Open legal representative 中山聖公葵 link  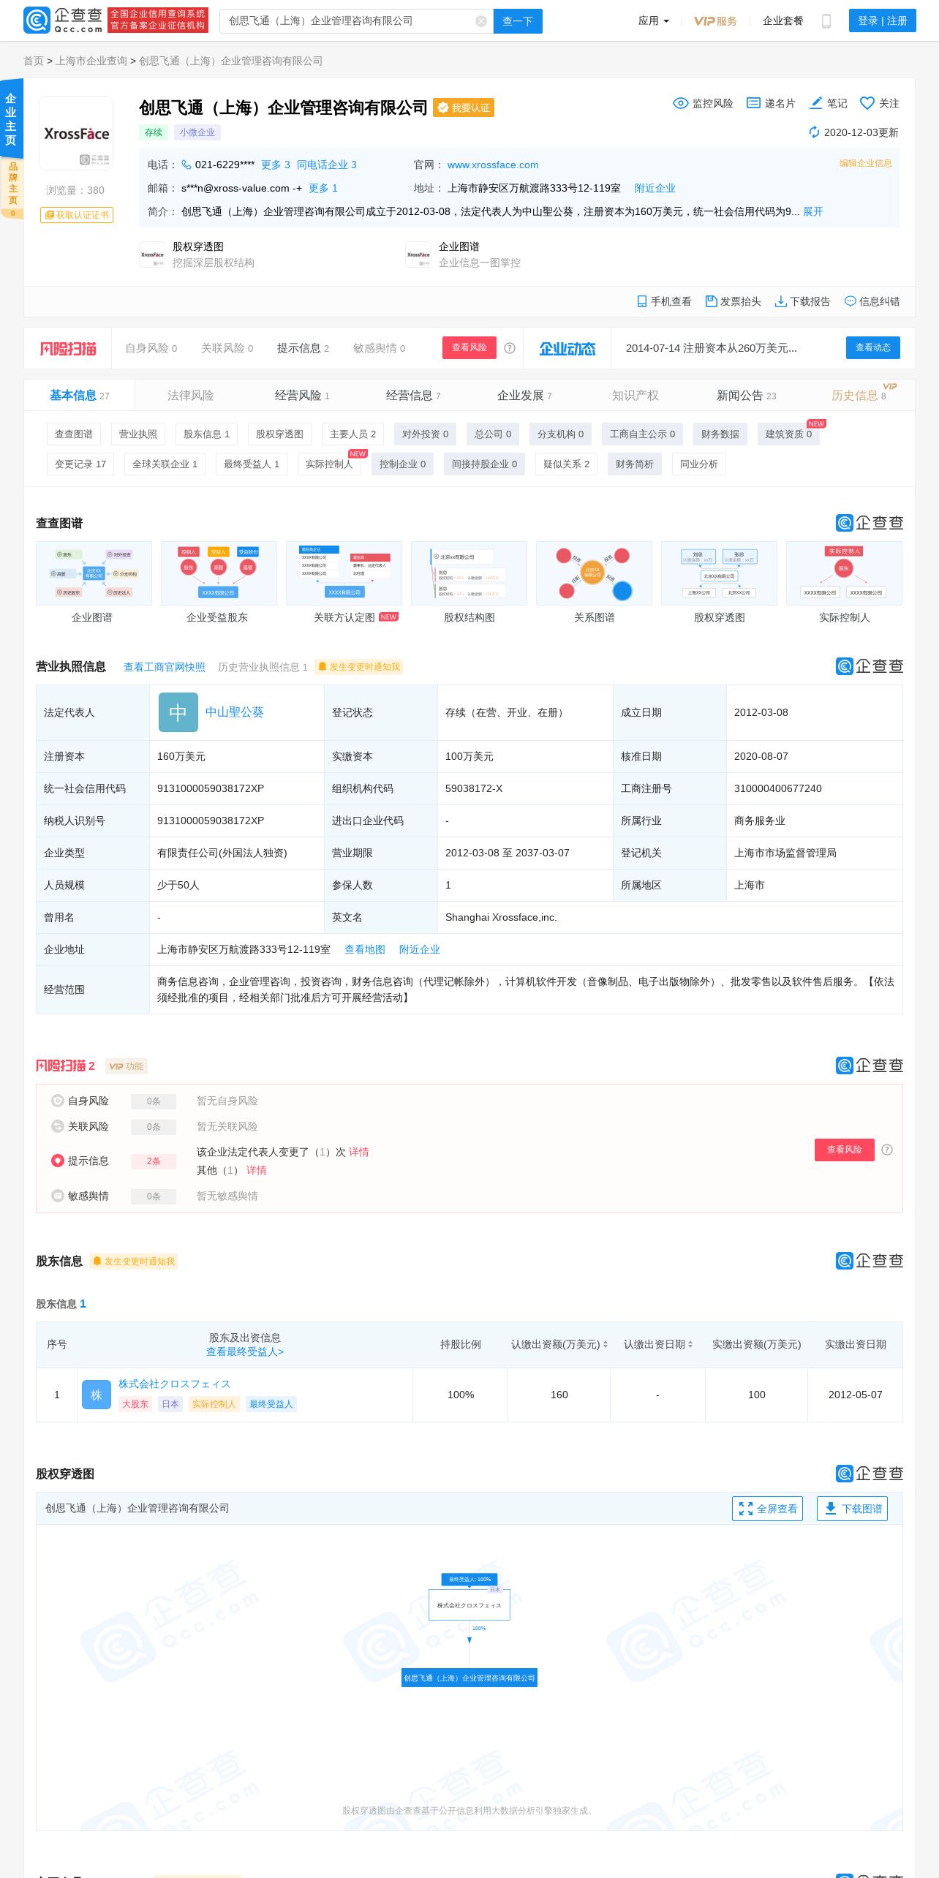tap(234, 712)
